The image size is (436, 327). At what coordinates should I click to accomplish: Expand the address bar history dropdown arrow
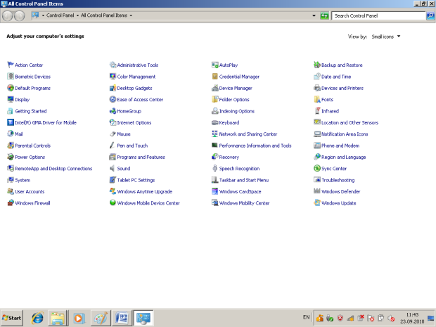pos(314,15)
